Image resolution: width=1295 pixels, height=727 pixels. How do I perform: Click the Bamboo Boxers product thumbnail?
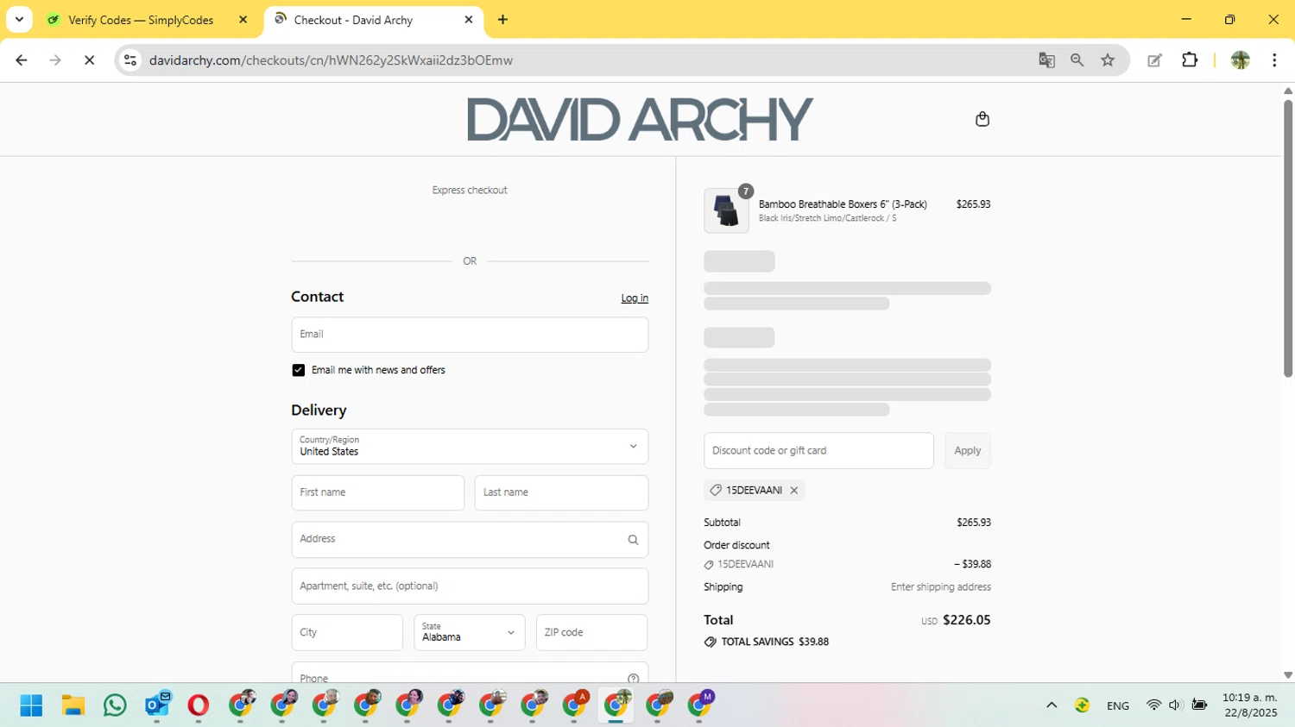click(x=726, y=210)
